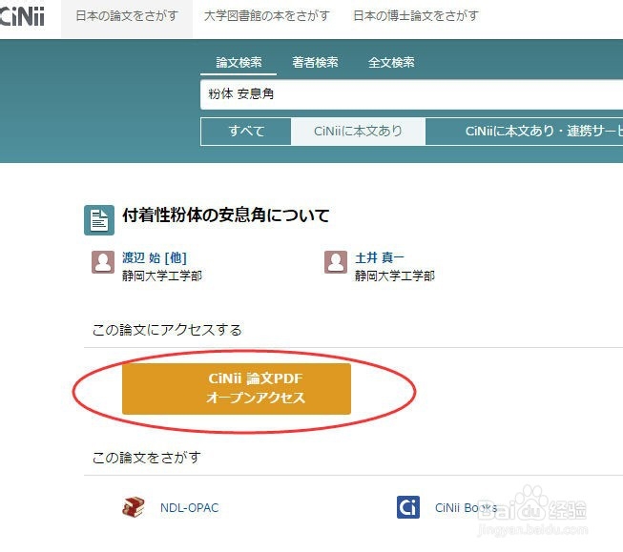
Task: Click the この論文をさがす heading
Action: click(147, 458)
